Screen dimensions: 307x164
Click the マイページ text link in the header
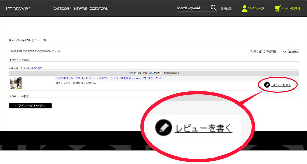pos(256,9)
